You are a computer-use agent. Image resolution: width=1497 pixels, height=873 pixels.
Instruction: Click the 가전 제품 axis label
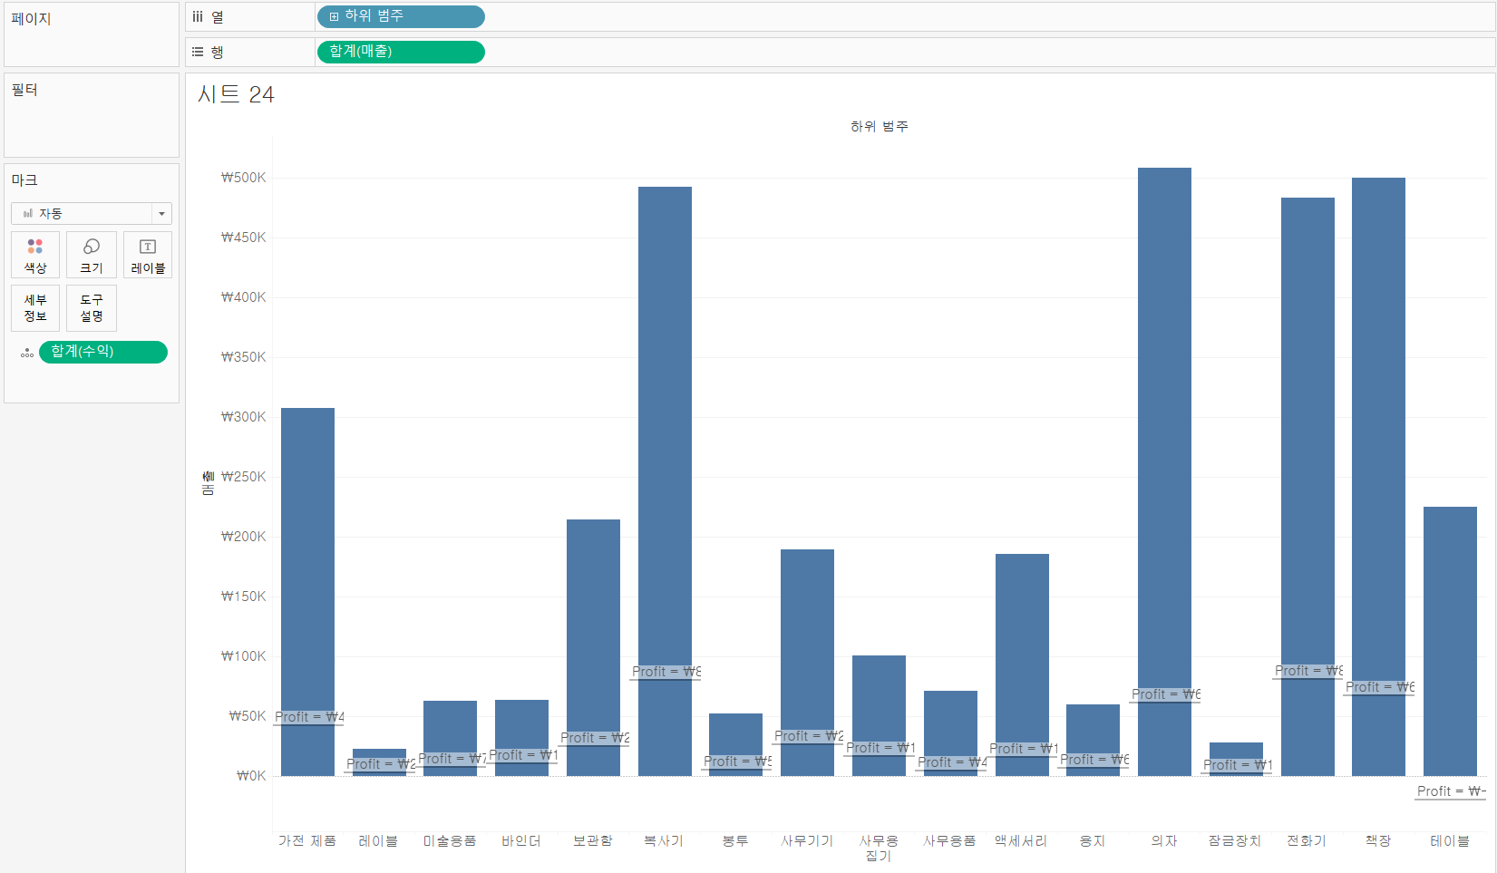(x=307, y=841)
